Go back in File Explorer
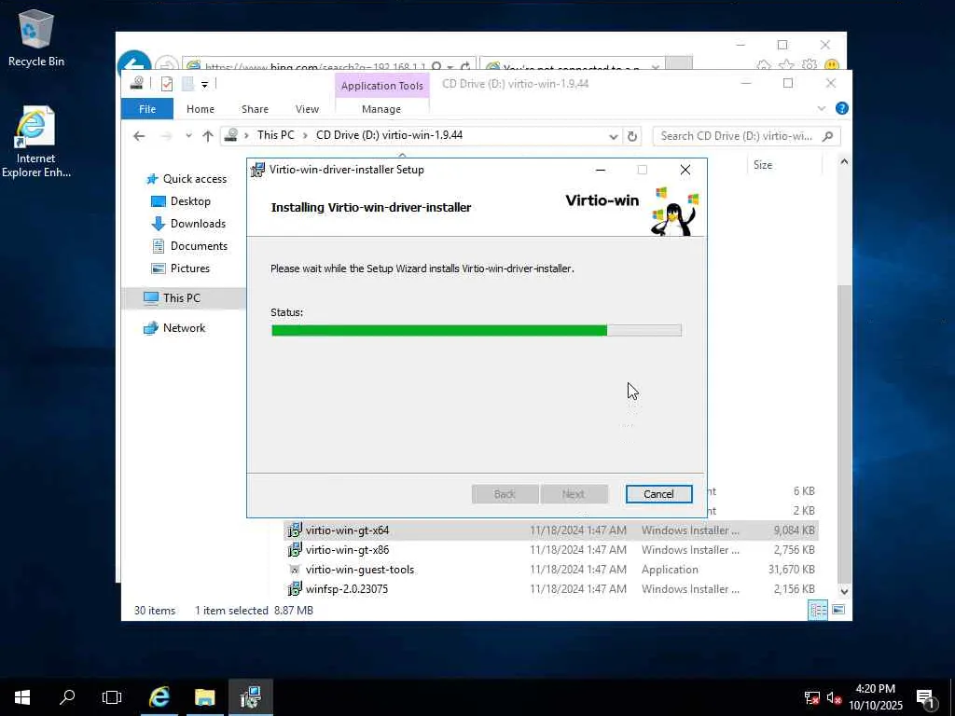This screenshot has width=955, height=716. [x=139, y=136]
